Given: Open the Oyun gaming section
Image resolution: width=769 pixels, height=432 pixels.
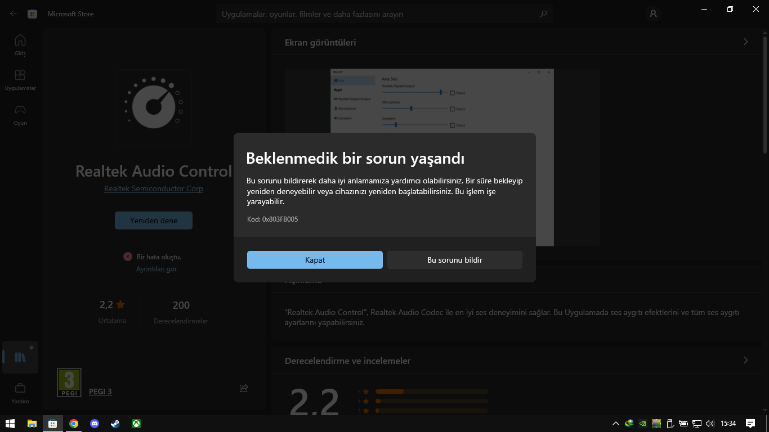Looking at the screenshot, I should tap(20, 115).
